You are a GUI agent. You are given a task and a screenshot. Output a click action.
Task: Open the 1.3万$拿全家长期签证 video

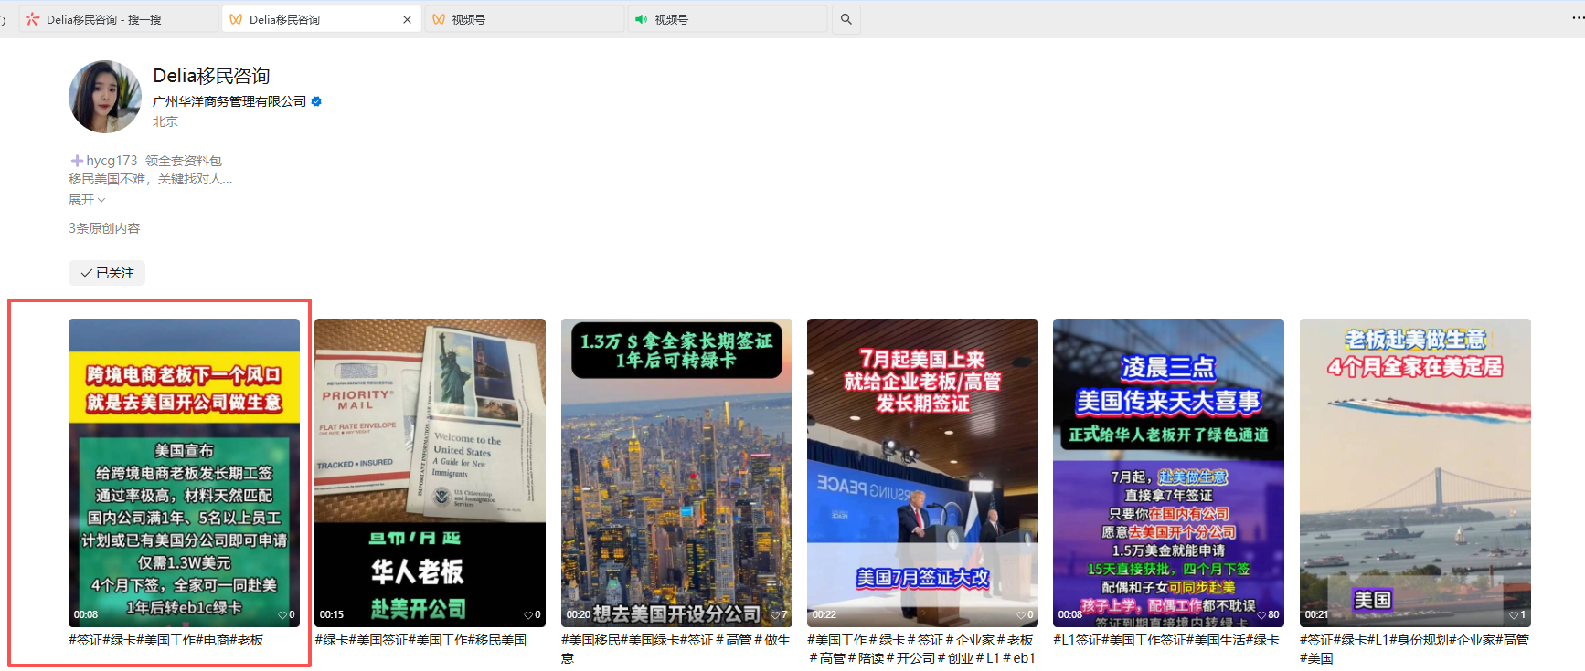(x=676, y=472)
